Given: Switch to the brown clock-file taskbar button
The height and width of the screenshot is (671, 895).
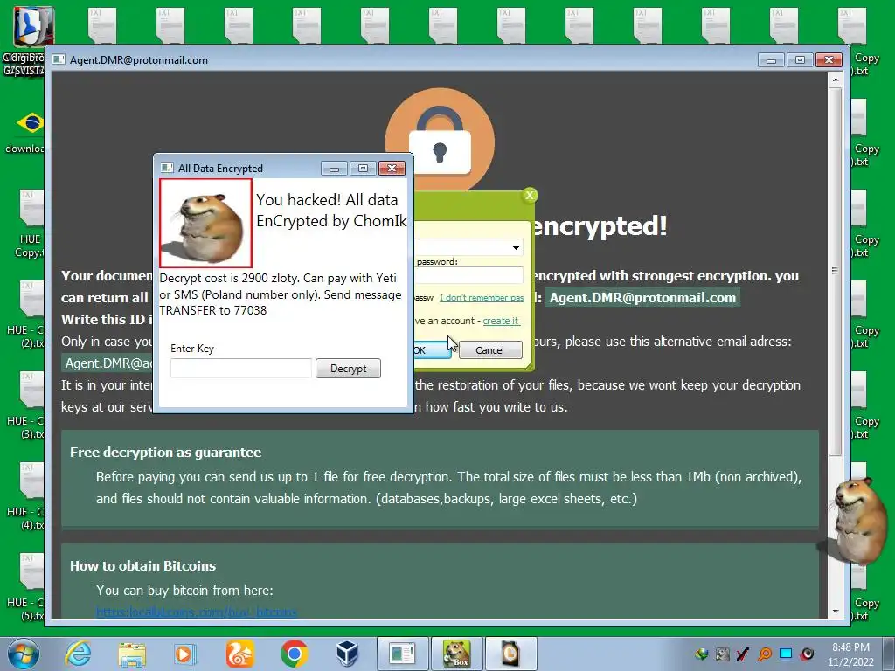Looking at the screenshot, I should 510,654.
